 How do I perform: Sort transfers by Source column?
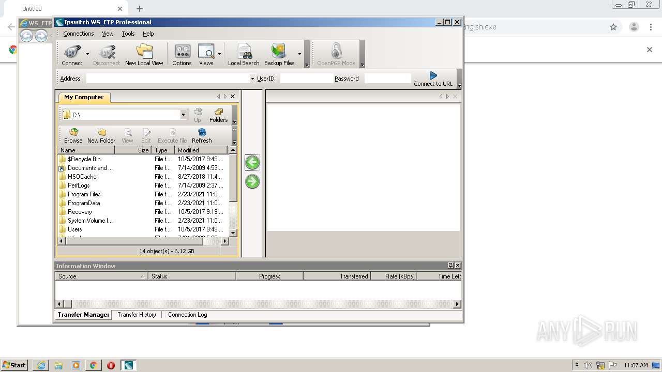(x=101, y=276)
